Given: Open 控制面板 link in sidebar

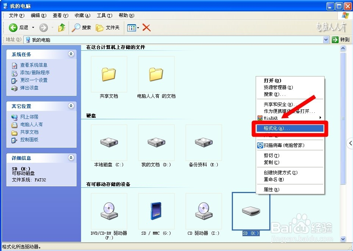Looking at the screenshot, I should tap(29, 140).
